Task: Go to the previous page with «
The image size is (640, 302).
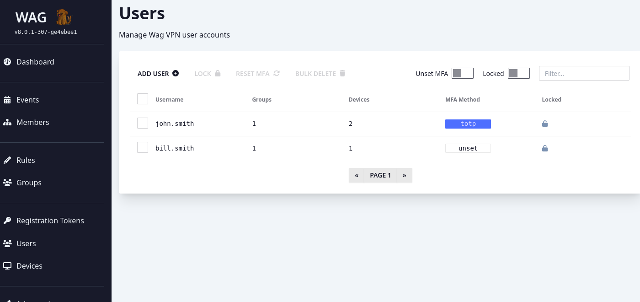Action: click(357, 175)
